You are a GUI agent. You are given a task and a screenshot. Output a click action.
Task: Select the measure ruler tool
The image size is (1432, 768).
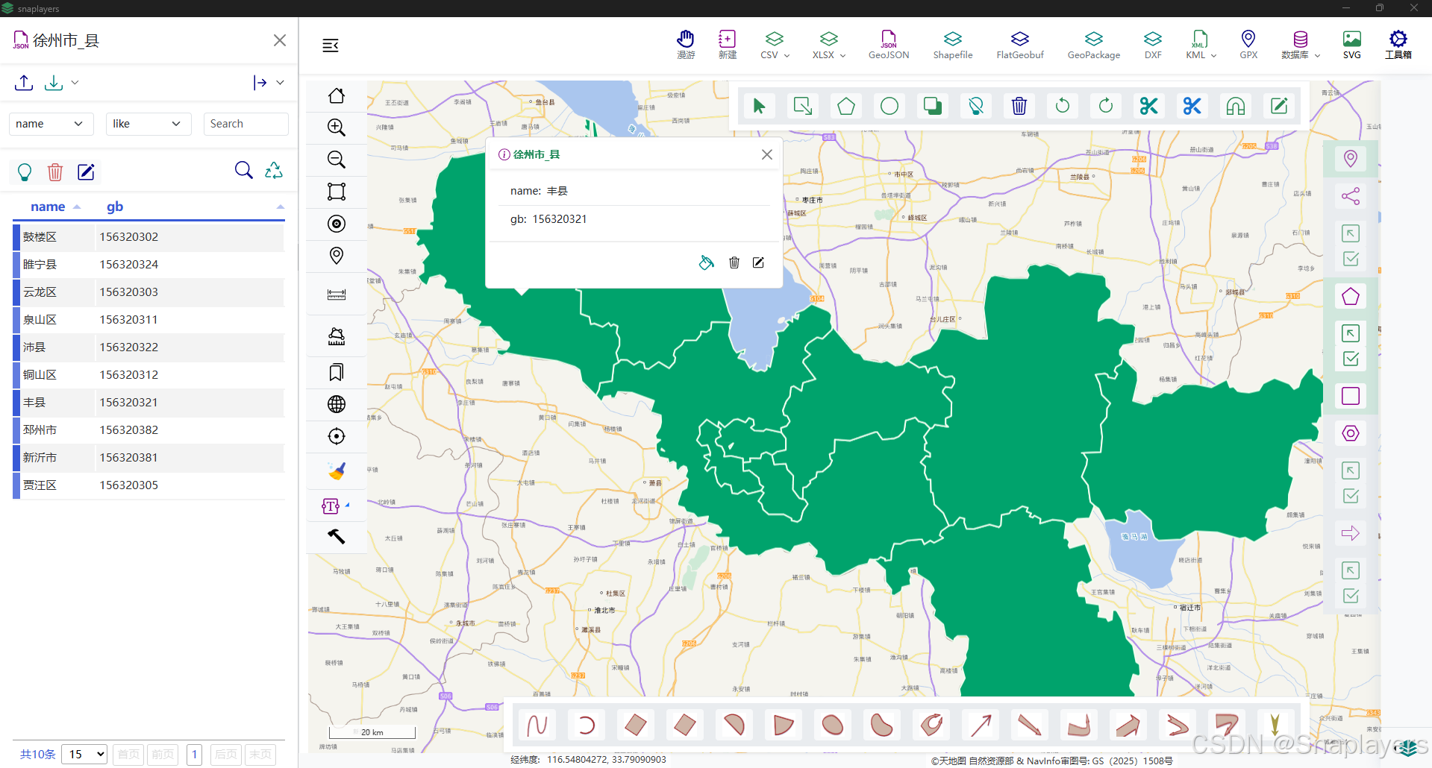click(337, 295)
